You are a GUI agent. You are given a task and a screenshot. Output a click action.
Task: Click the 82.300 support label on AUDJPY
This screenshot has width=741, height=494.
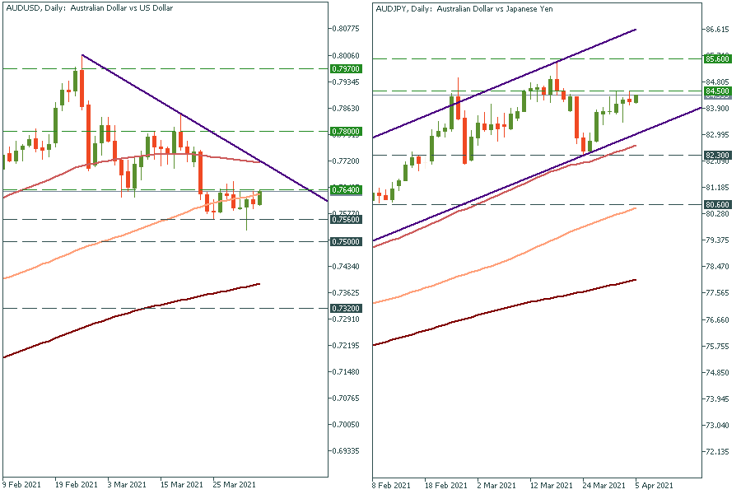[x=716, y=155]
